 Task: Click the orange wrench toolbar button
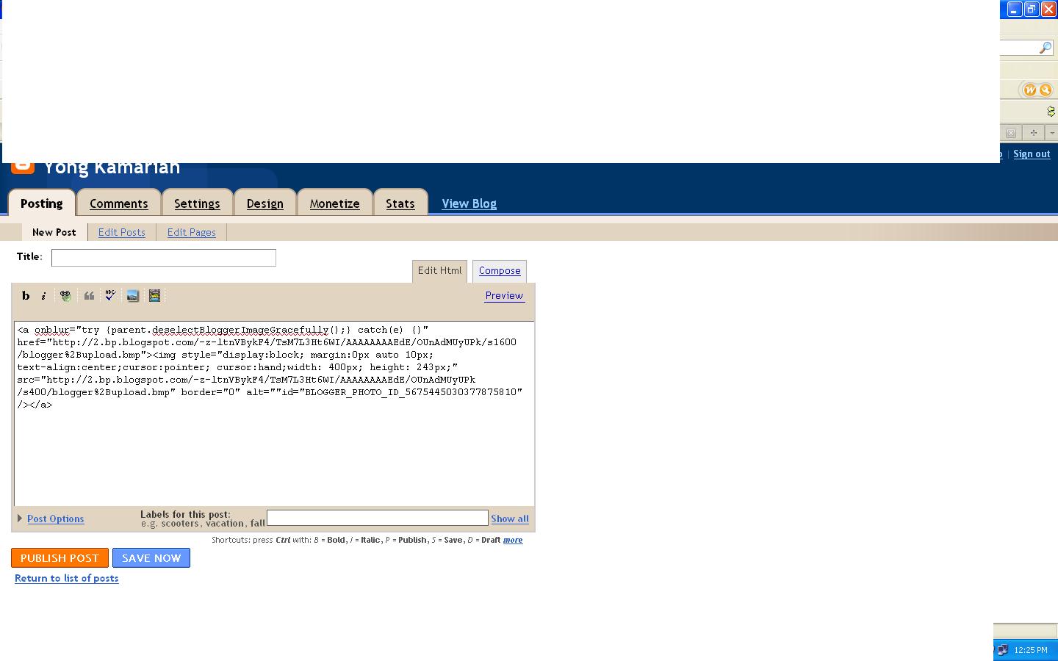[1046, 90]
